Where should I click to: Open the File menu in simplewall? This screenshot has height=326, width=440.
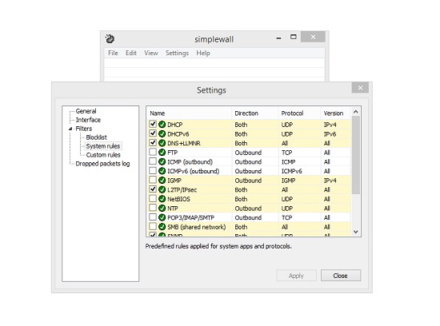(113, 53)
